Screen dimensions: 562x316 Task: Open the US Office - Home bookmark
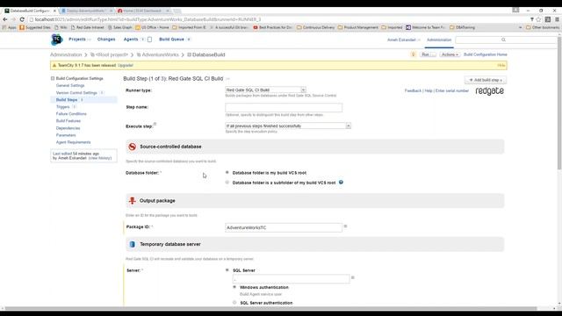[152, 27]
